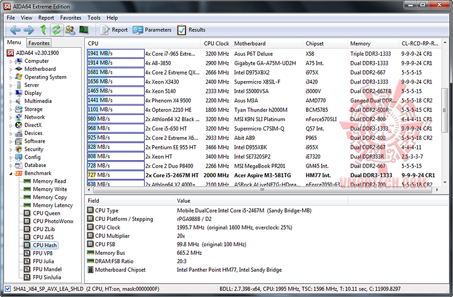Image resolution: width=453 pixels, height=297 pixels.
Task: Switch to the Menu tab
Action: pos(14,43)
